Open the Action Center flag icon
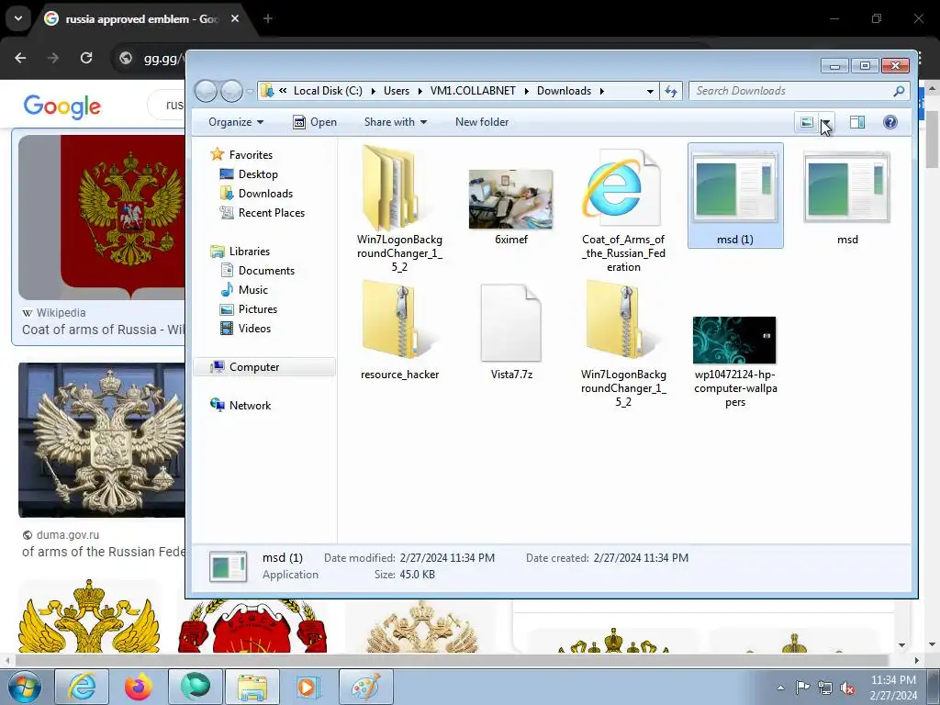Image resolution: width=940 pixels, height=705 pixels. 802,688
